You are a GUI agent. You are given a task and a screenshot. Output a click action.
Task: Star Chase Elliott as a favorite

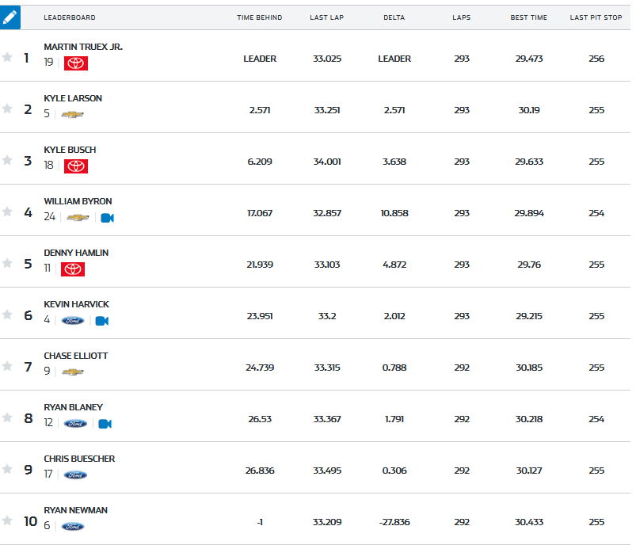click(x=8, y=366)
